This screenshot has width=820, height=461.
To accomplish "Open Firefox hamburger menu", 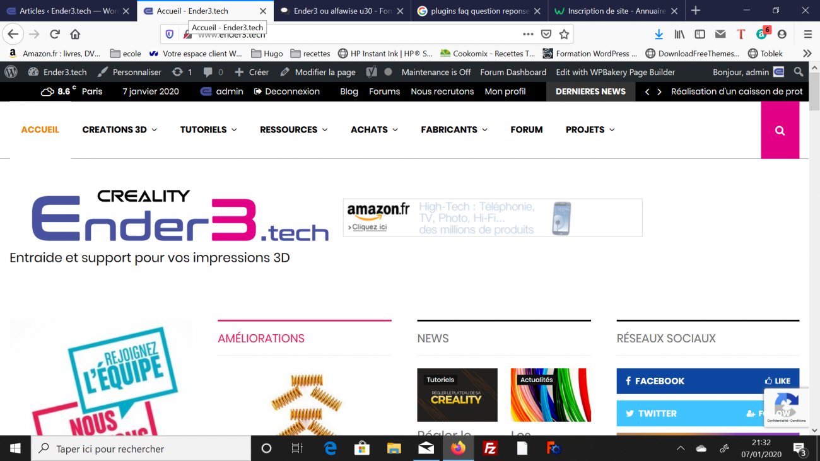I will point(807,34).
